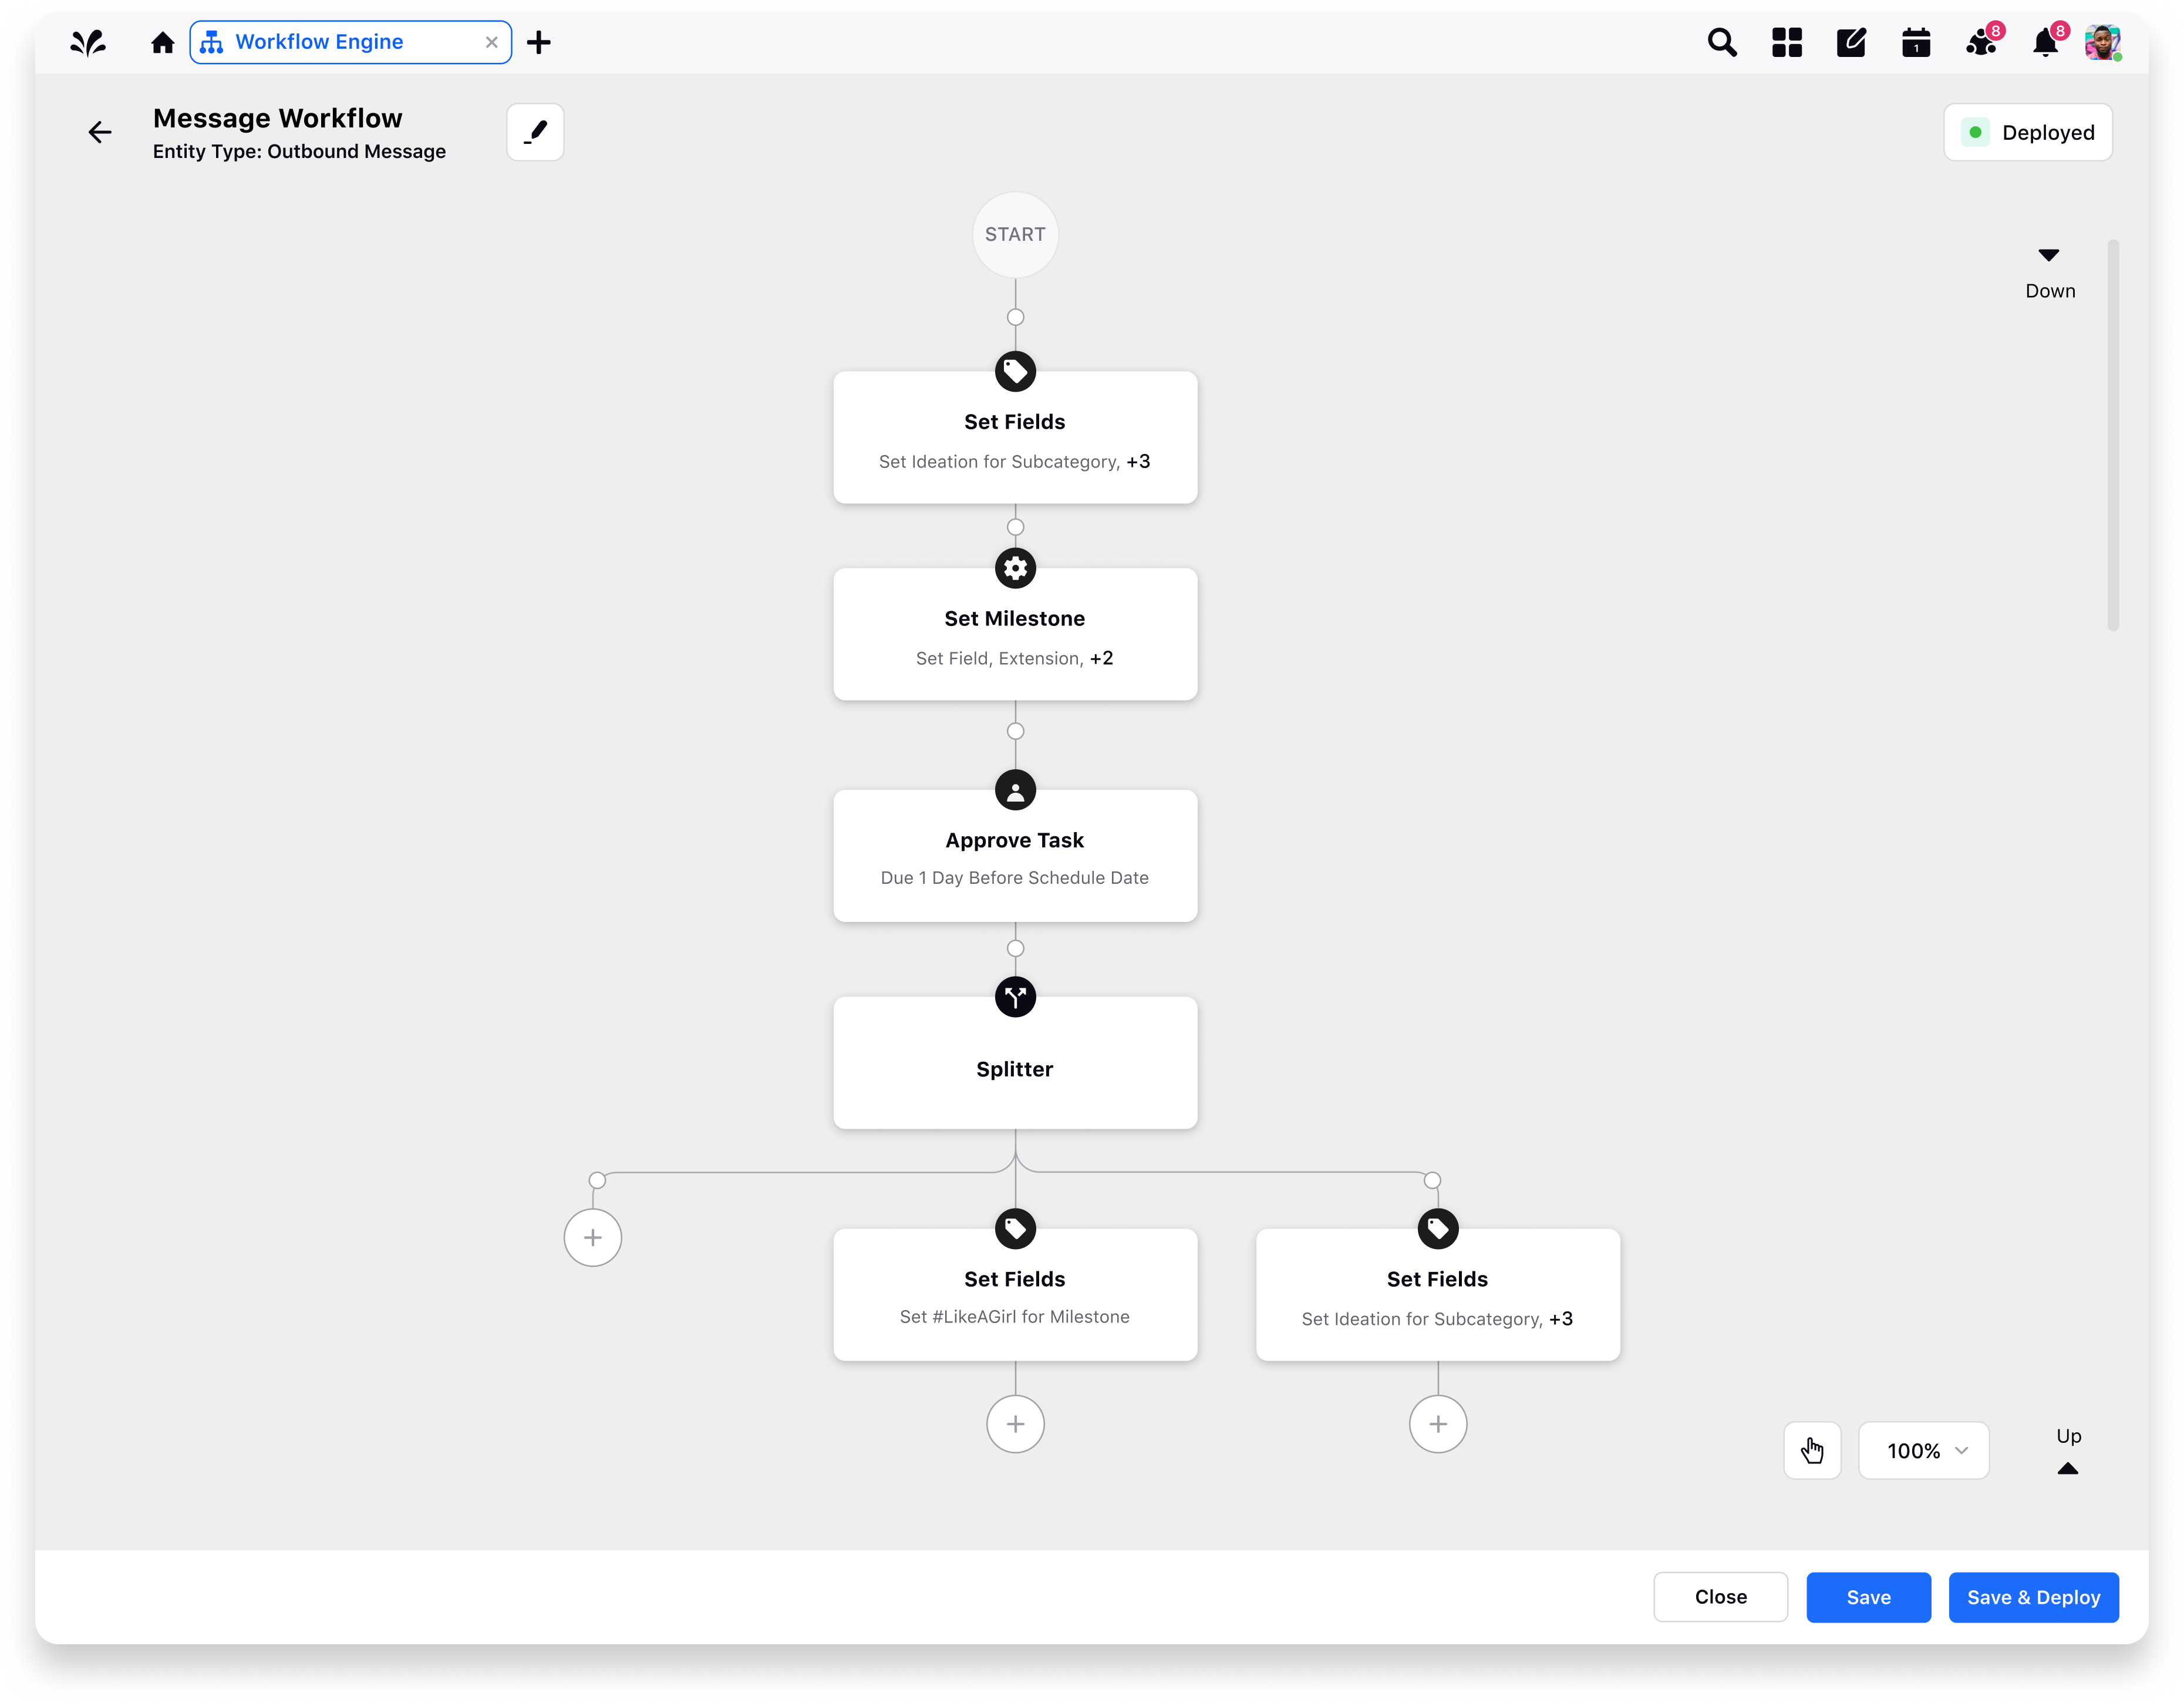Click the Save & Deploy button

tap(2032, 1597)
